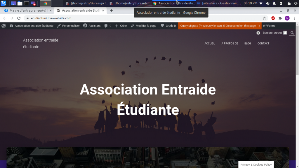Open the Adblock Plus extension icon
The height and width of the screenshot is (168, 299).
pos(273,18)
